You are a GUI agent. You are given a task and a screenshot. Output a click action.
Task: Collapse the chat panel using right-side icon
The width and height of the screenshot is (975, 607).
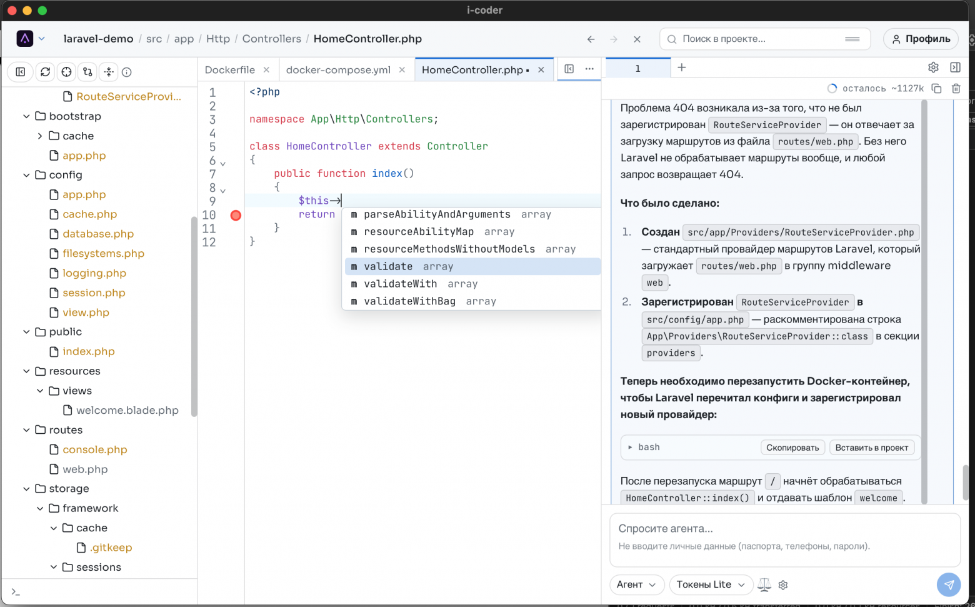(955, 68)
